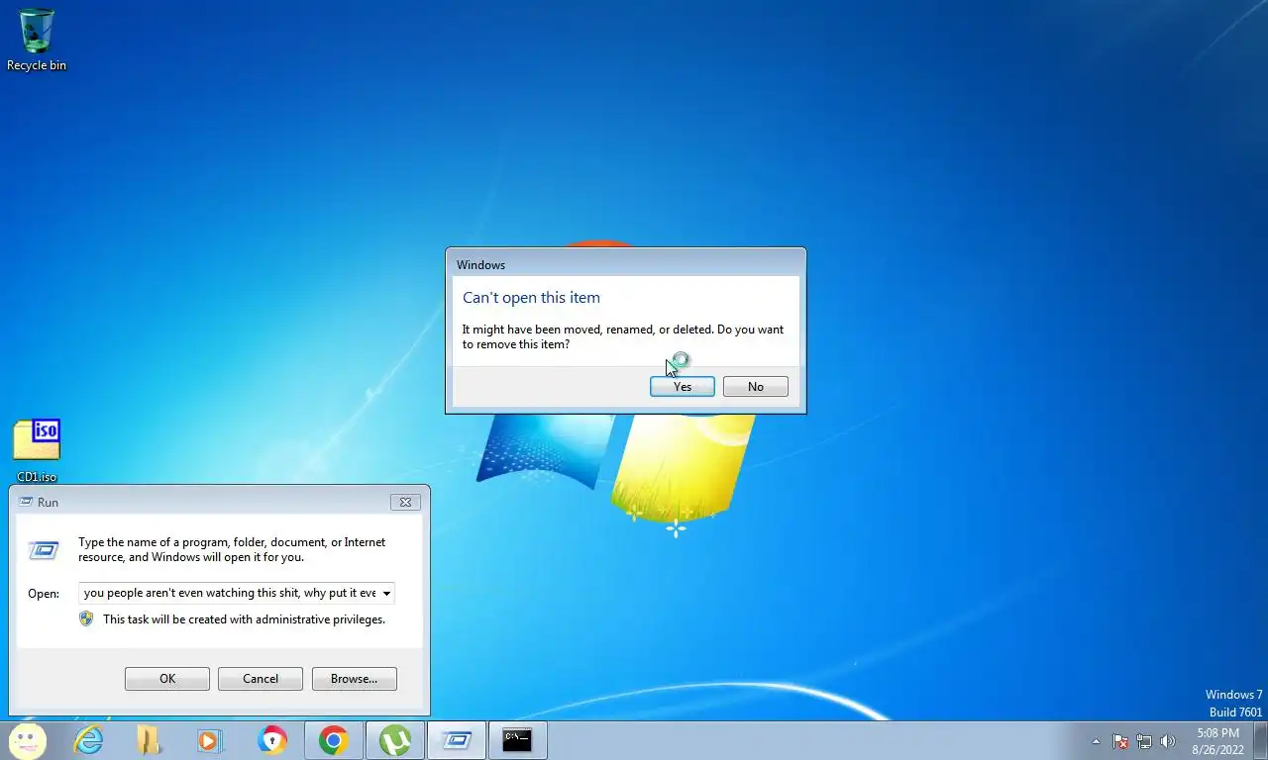Screen dimensions: 1268x760
Task: Open the Recycle bin desktop icon
Action: (x=37, y=40)
